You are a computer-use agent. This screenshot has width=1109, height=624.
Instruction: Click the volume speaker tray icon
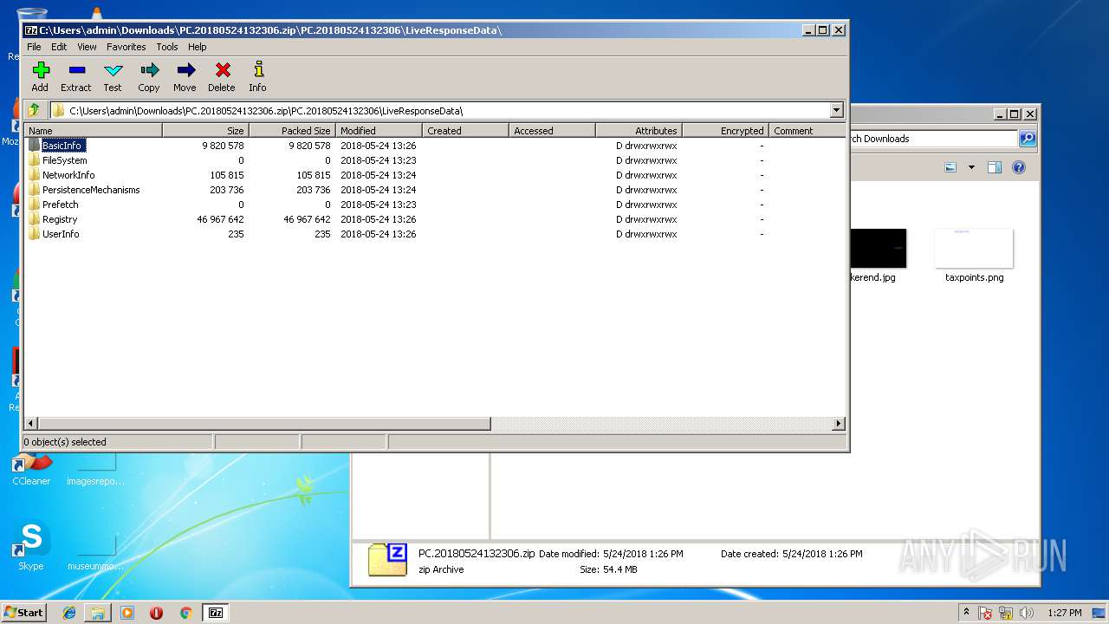[x=1027, y=613]
